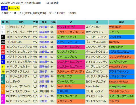Click dam cell ゴッドエンジェル
Image resolution: width=136 pixels, height=105 pixels.
[x=97, y=101]
